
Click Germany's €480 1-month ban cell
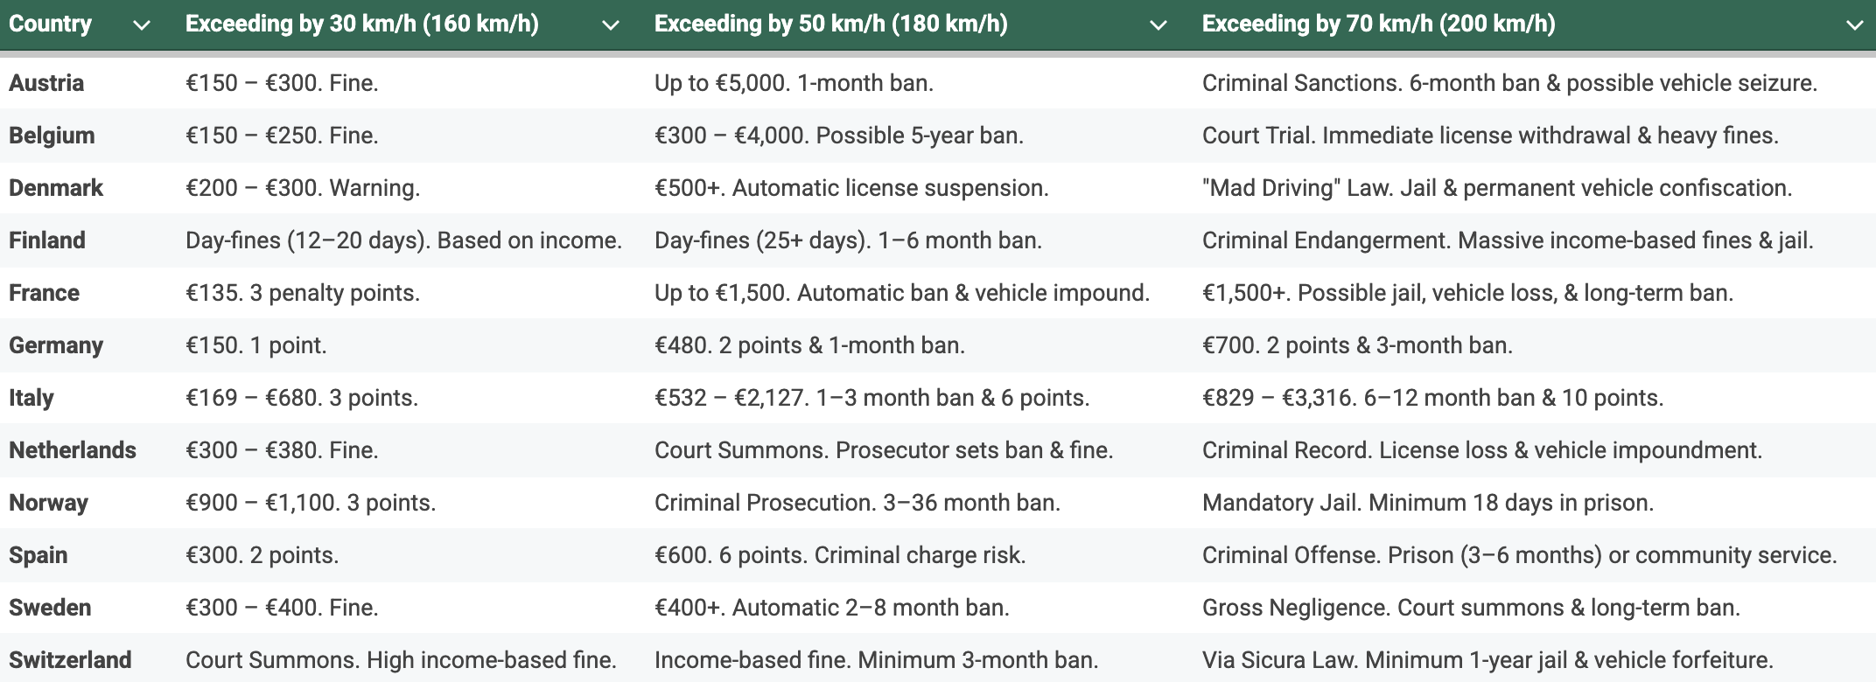(809, 345)
